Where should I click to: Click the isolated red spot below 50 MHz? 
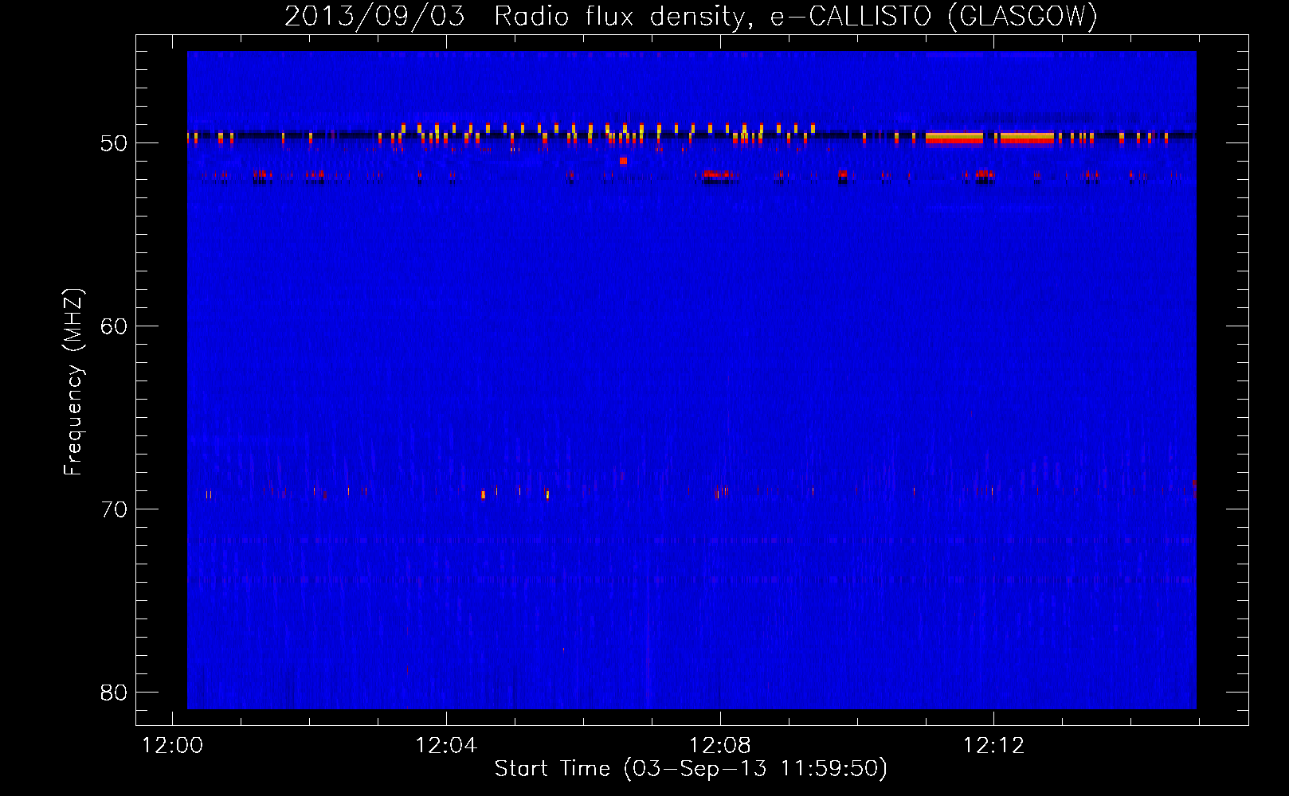coord(623,161)
